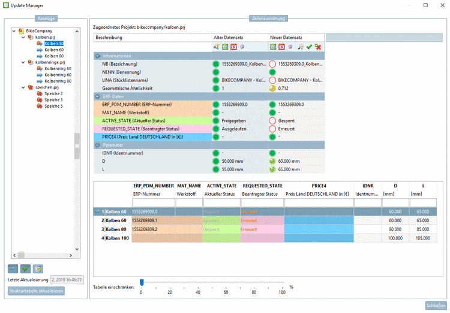Click the green checkmark accept icon
The image size is (450, 313).
click(309, 47)
